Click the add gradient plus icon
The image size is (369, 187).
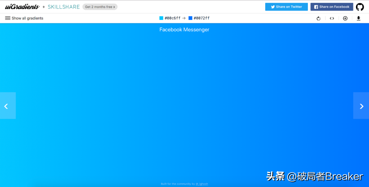(345, 18)
